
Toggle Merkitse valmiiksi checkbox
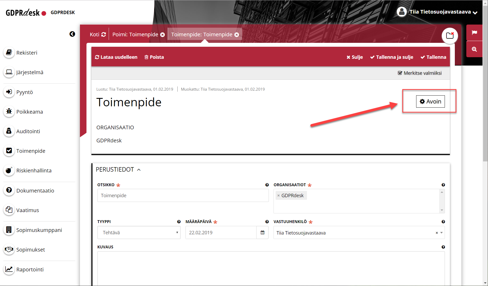[x=400, y=73]
